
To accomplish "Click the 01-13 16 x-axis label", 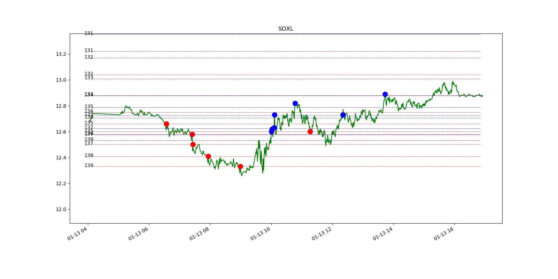I will pyautogui.click(x=444, y=234).
